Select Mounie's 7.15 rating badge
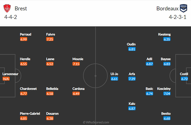The width and height of the screenshot is (191, 125). pos(76,64)
